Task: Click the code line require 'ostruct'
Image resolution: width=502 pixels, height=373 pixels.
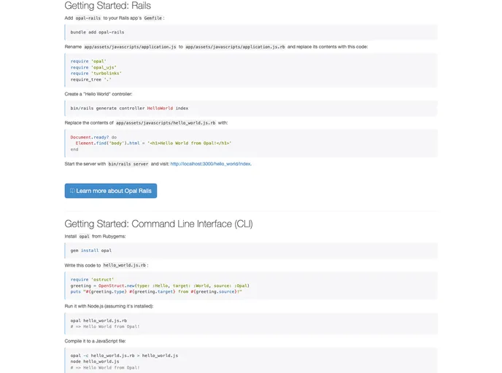Action: (x=92, y=280)
